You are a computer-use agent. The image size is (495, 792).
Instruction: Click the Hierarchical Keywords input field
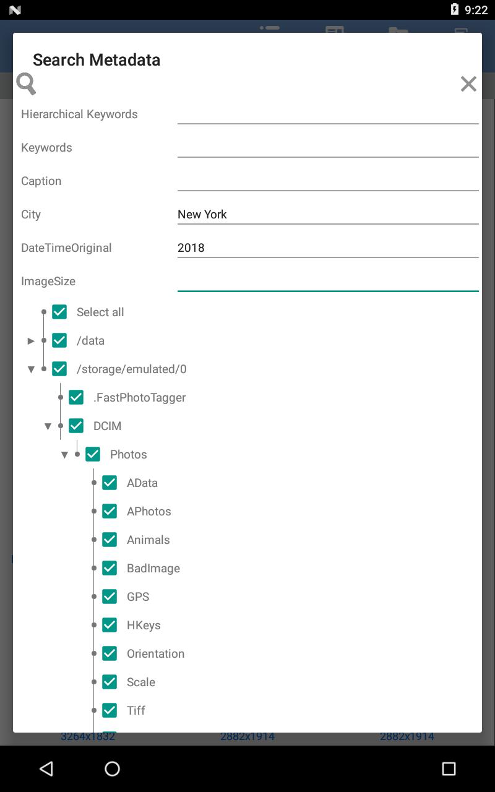328,114
